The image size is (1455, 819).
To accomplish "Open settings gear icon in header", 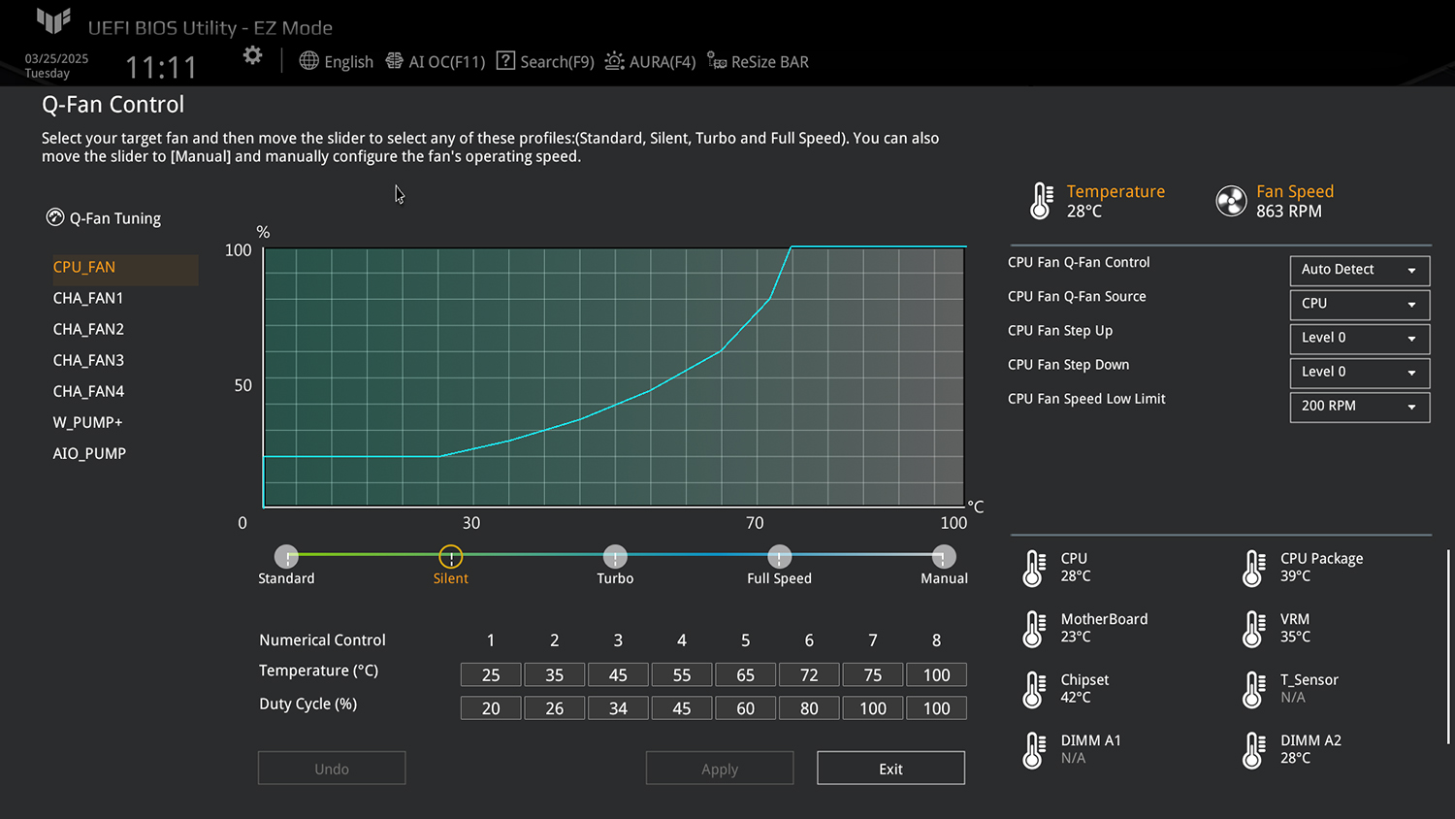I will pos(252,56).
